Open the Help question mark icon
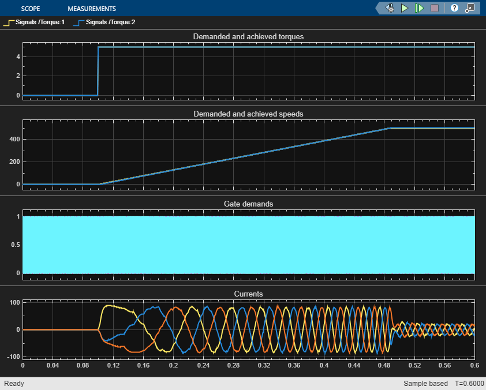 pos(454,8)
